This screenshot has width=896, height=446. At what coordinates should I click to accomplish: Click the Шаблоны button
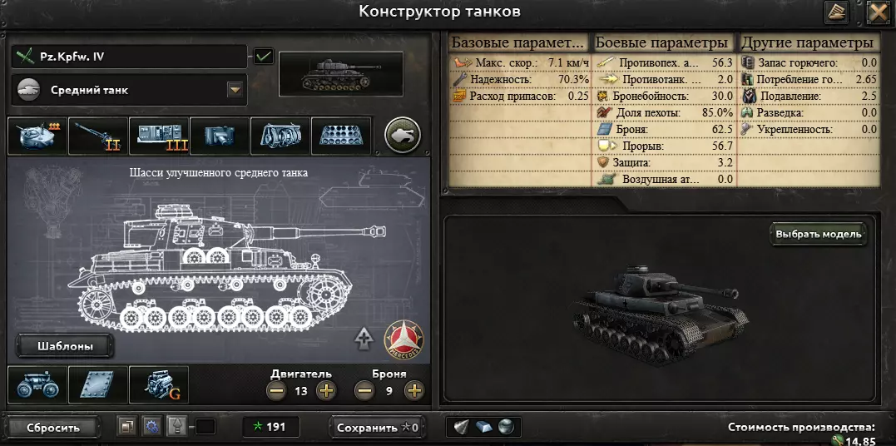(65, 346)
